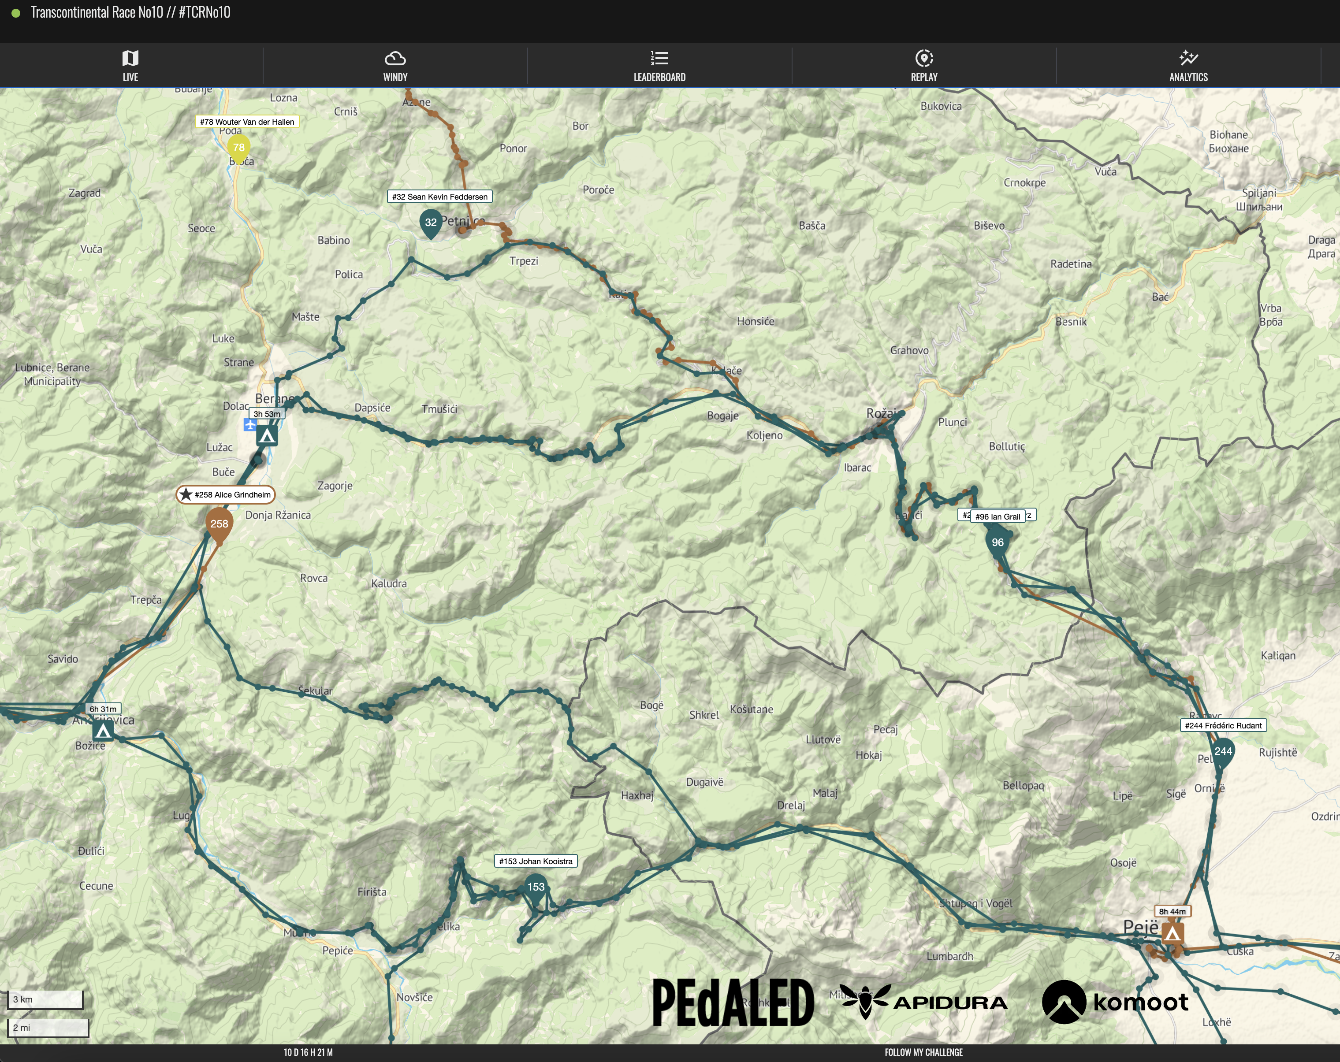The image size is (1340, 1062).
Task: Click the '8h 44m' time label at Pejë
Action: coord(1172,912)
